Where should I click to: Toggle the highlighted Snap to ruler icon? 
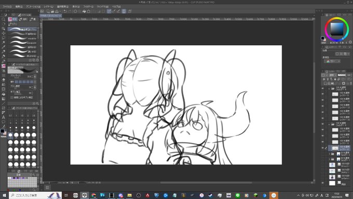click(109, 11)
